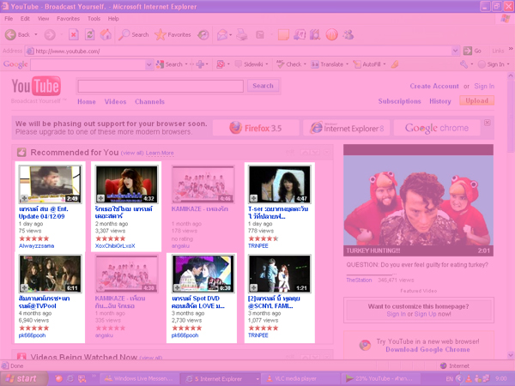Choose the Google Chrome browser banner
The width and height of the screenshot is (515, 386).
point(437,128)
